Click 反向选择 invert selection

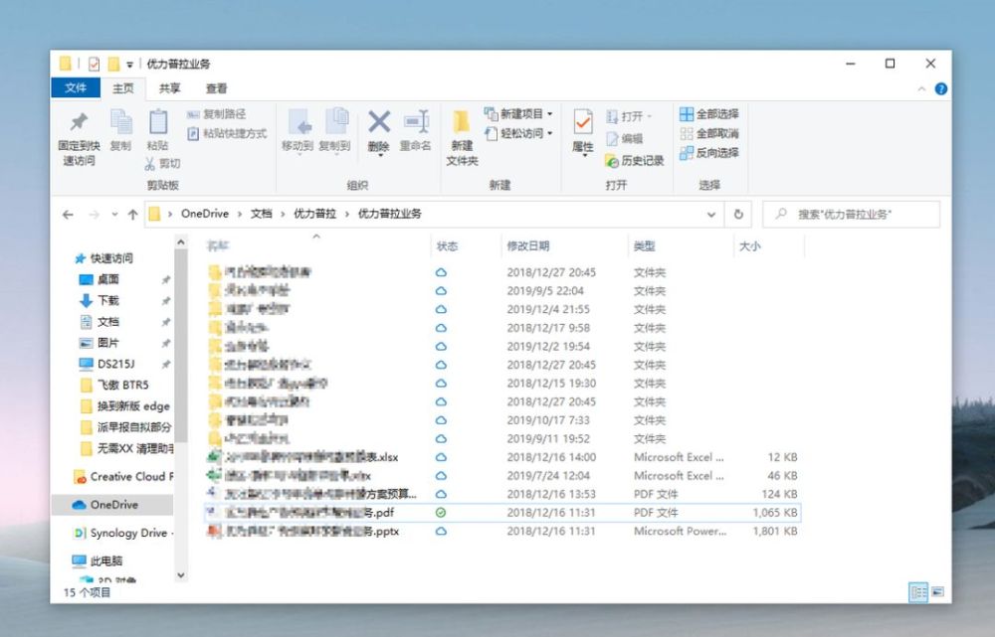[708, 153]
